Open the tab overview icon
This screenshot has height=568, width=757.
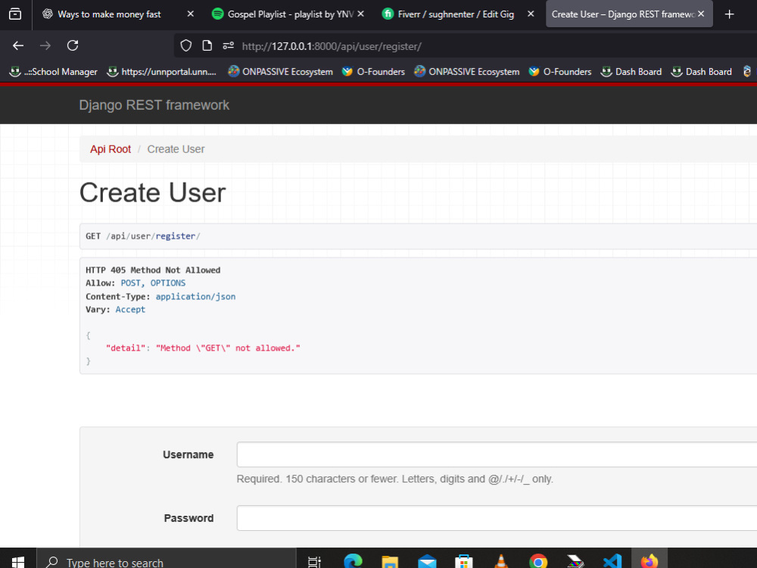pyautogui.click(x=15, y=14)
